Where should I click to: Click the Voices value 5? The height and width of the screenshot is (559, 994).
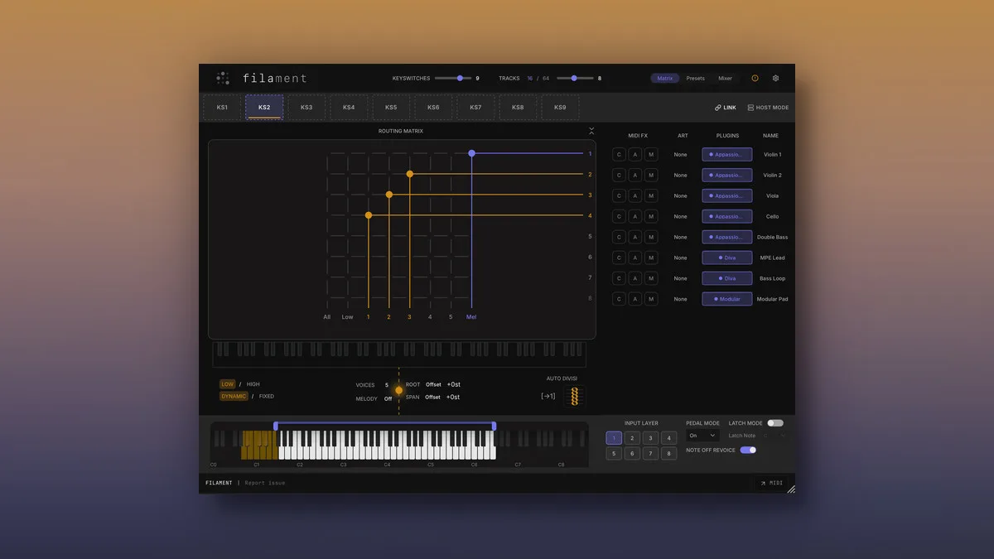point(386,385)
